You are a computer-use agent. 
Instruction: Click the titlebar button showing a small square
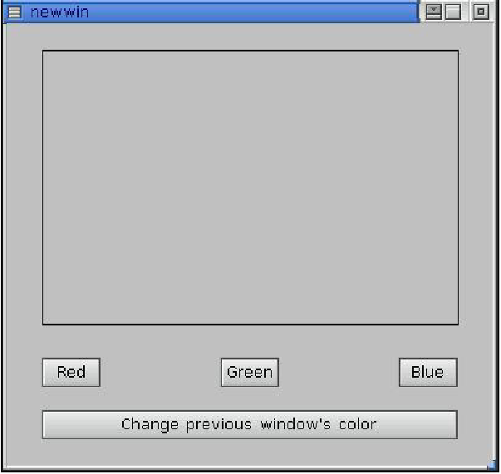[480, 12]
